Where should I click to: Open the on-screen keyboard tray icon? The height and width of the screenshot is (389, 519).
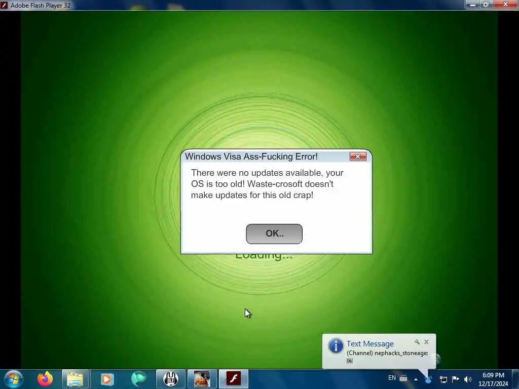(x=403, y=378)
